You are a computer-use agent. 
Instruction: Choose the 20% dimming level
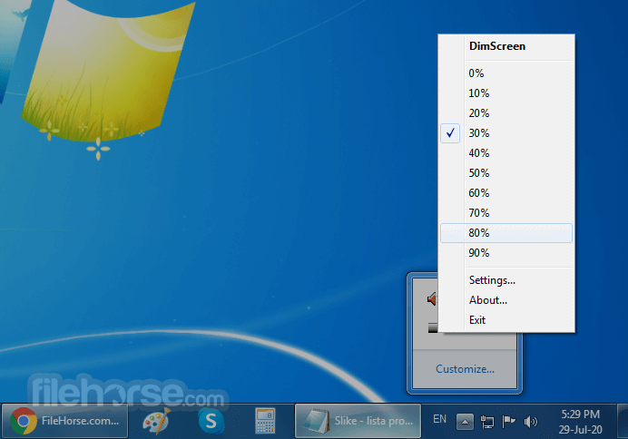(505, 113)
